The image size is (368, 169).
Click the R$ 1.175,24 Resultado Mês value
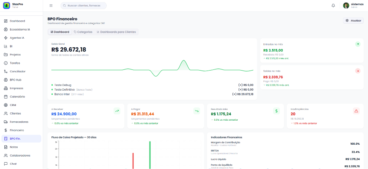pyautogui.click(x=221, y=114)
